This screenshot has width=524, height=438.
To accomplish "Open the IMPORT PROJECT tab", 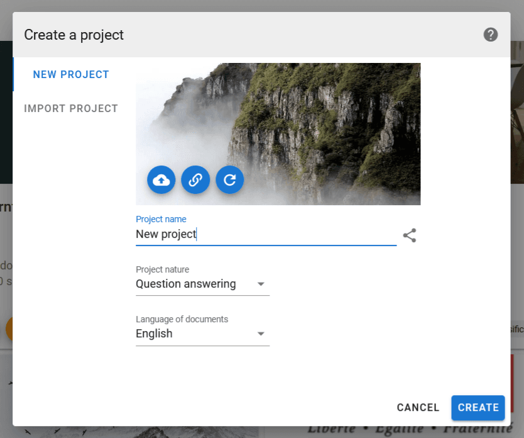I will click(x=71, y=108).
